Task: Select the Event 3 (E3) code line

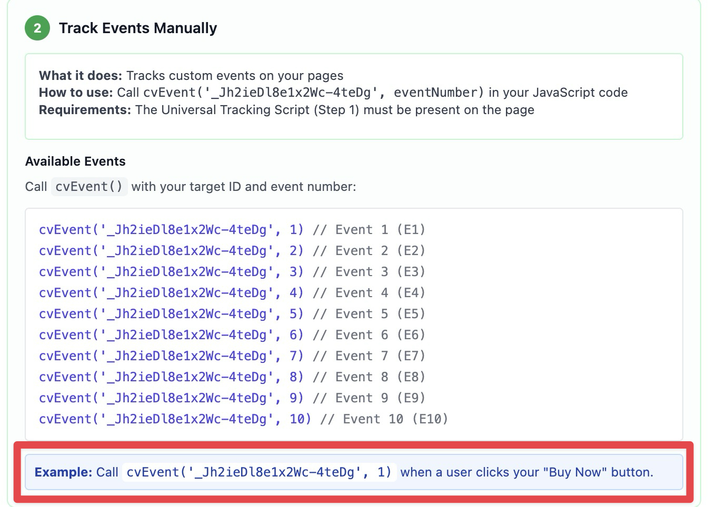Action: pos(232,272)
